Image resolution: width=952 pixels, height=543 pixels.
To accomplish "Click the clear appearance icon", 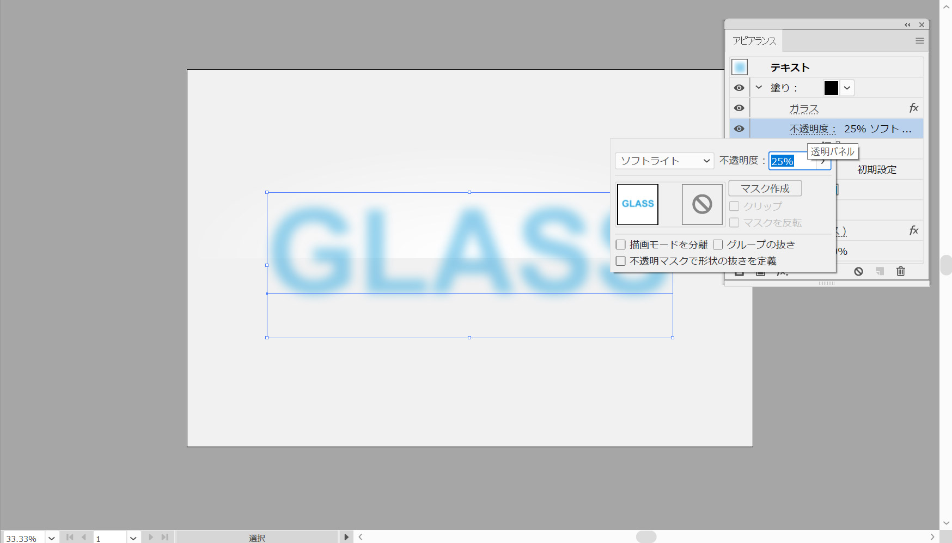I will click(x=858, y=271).
